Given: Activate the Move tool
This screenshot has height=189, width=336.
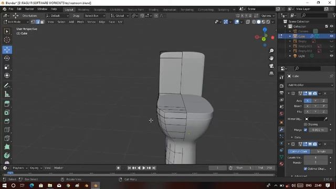Looking at the screenshot, I should (x=7, y=50).
